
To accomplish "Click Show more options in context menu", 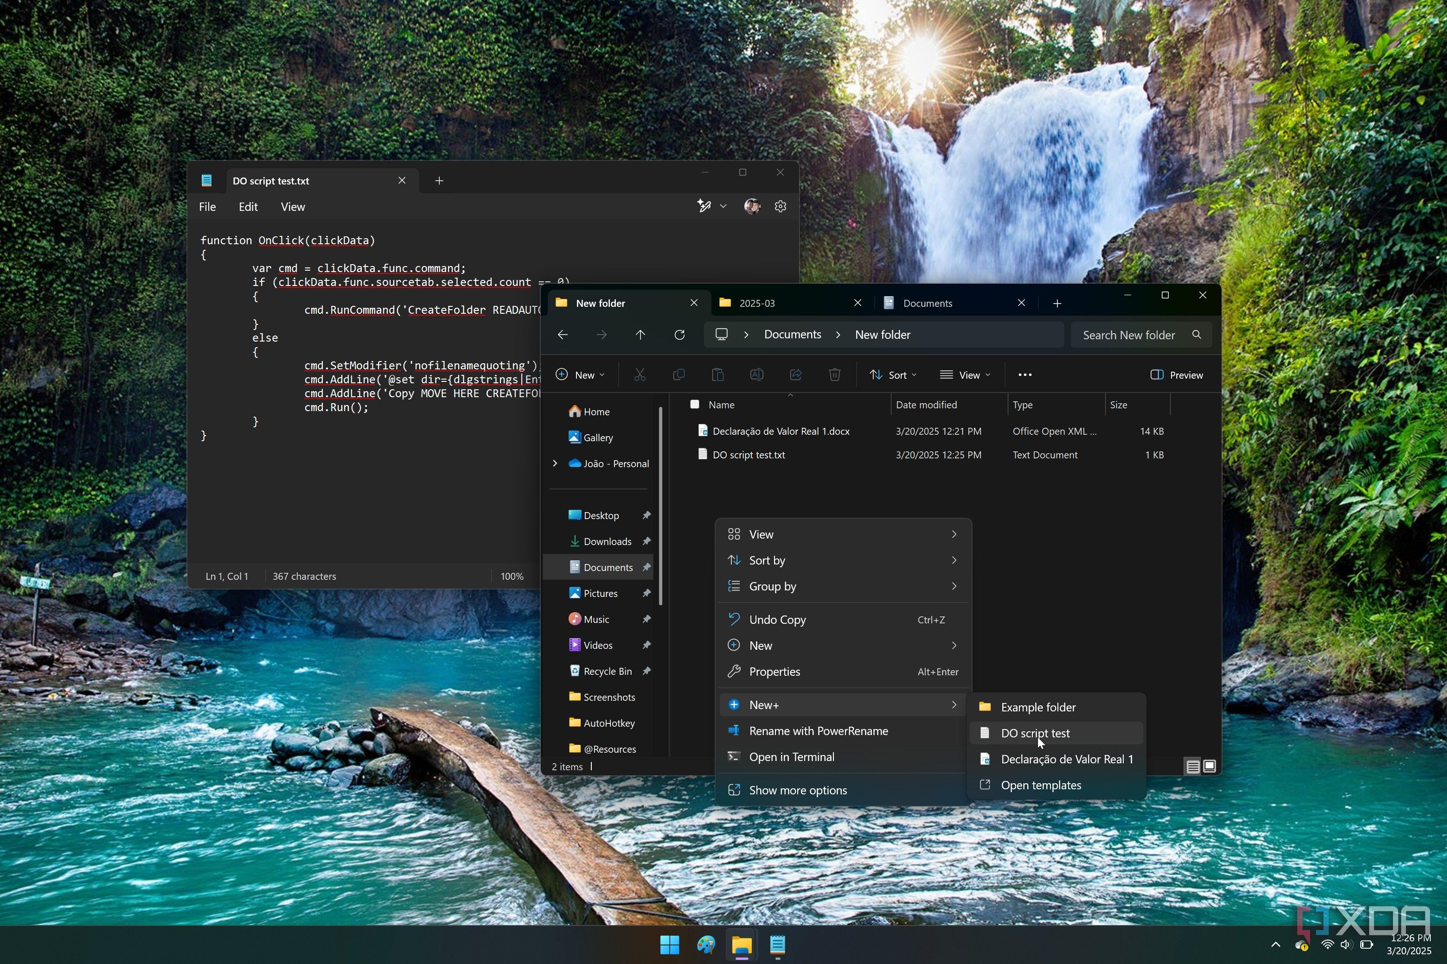I will coord(843,790).
